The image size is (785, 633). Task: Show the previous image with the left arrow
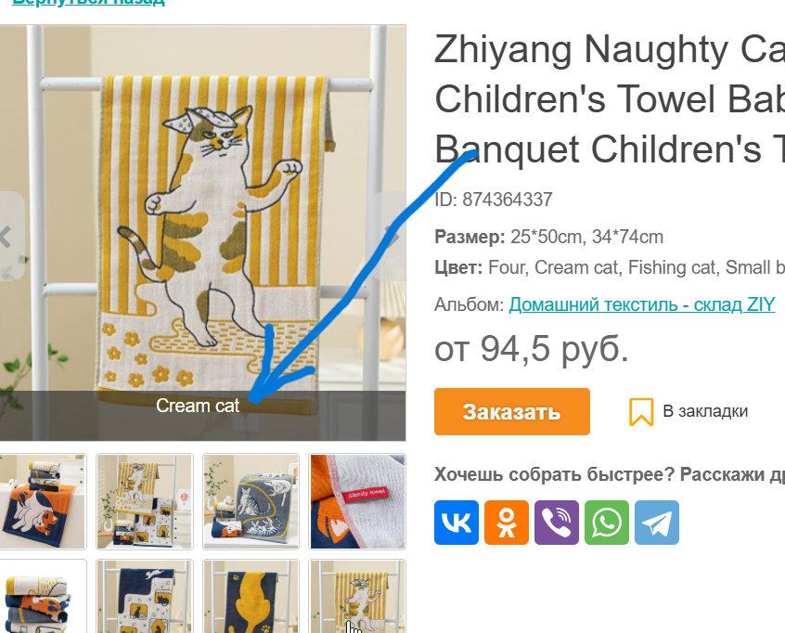(8, 237)
